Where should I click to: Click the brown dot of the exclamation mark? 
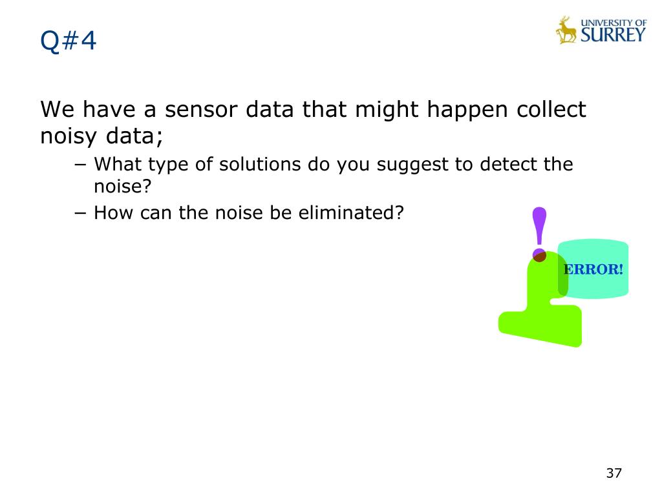[539, 255]
